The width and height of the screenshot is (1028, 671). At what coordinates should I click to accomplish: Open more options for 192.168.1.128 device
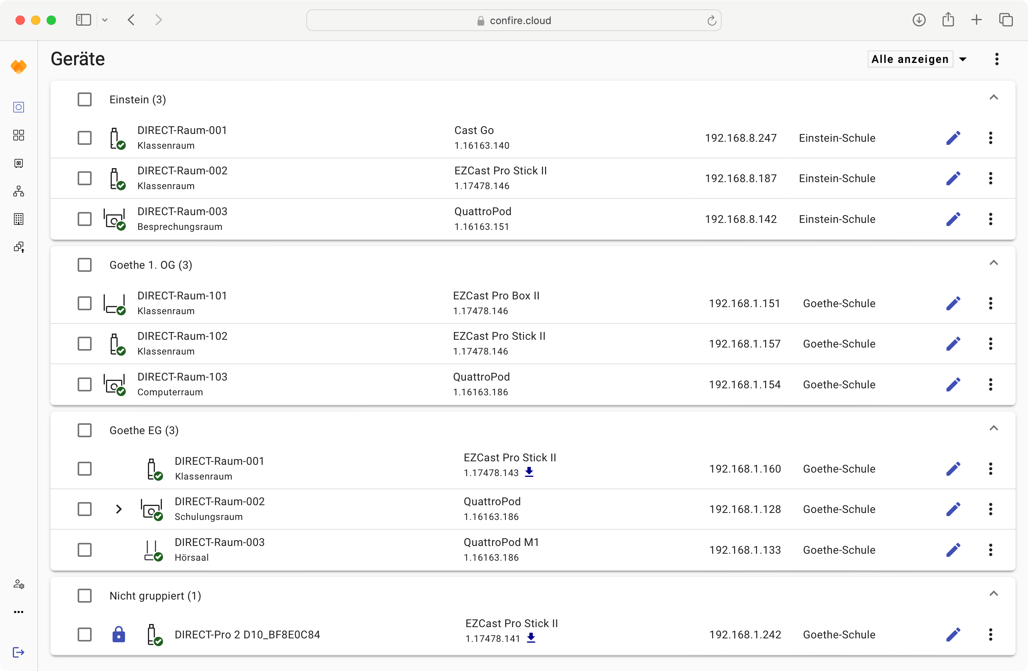[x=990, y=509]
